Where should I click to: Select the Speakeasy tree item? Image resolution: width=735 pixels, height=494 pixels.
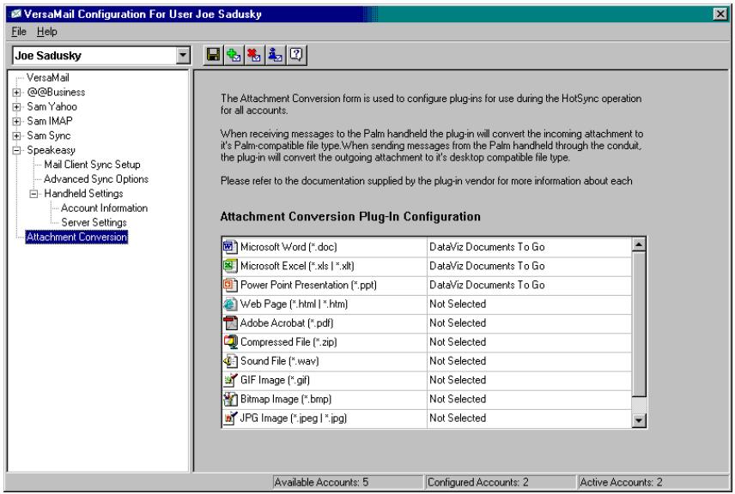(x=52, y=150)
